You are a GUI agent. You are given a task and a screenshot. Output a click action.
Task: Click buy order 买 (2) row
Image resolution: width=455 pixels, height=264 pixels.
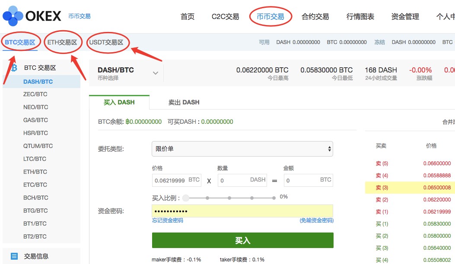(x=410, y=236)
